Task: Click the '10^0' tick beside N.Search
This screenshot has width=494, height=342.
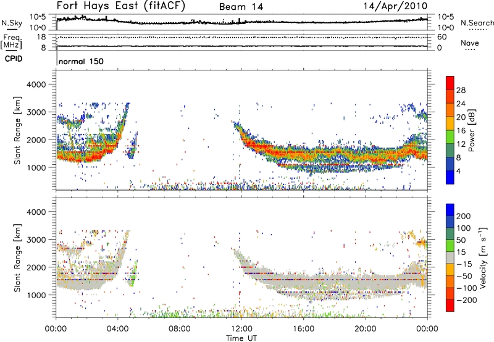Action: pos(446,28)
